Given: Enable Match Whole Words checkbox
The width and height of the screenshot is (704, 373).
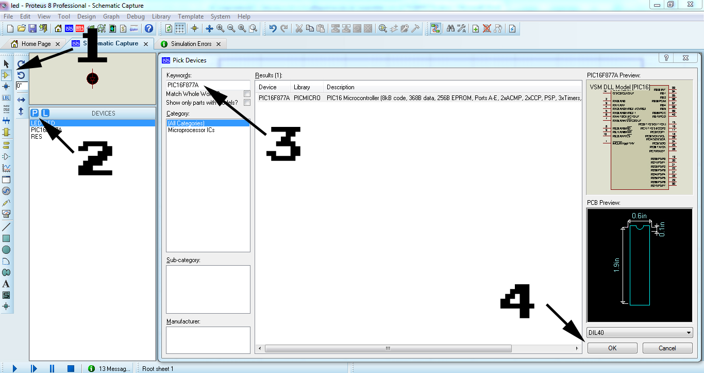Looking at the screenshot, I should (x=247, y=94).
